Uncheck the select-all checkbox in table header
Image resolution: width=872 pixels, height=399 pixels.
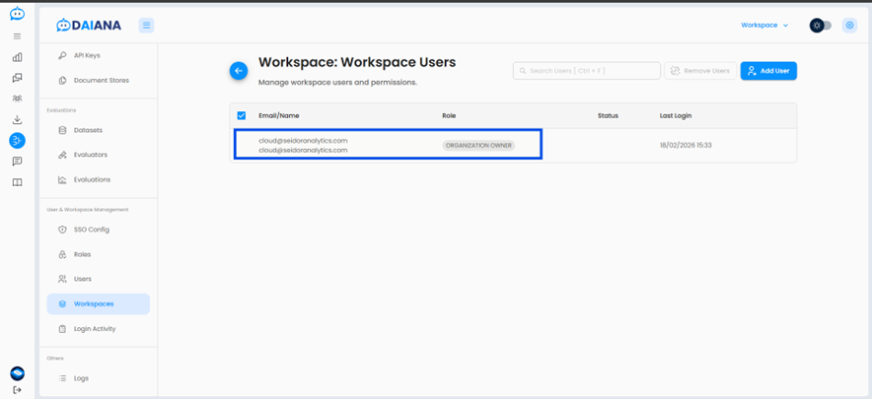(242, 115)
